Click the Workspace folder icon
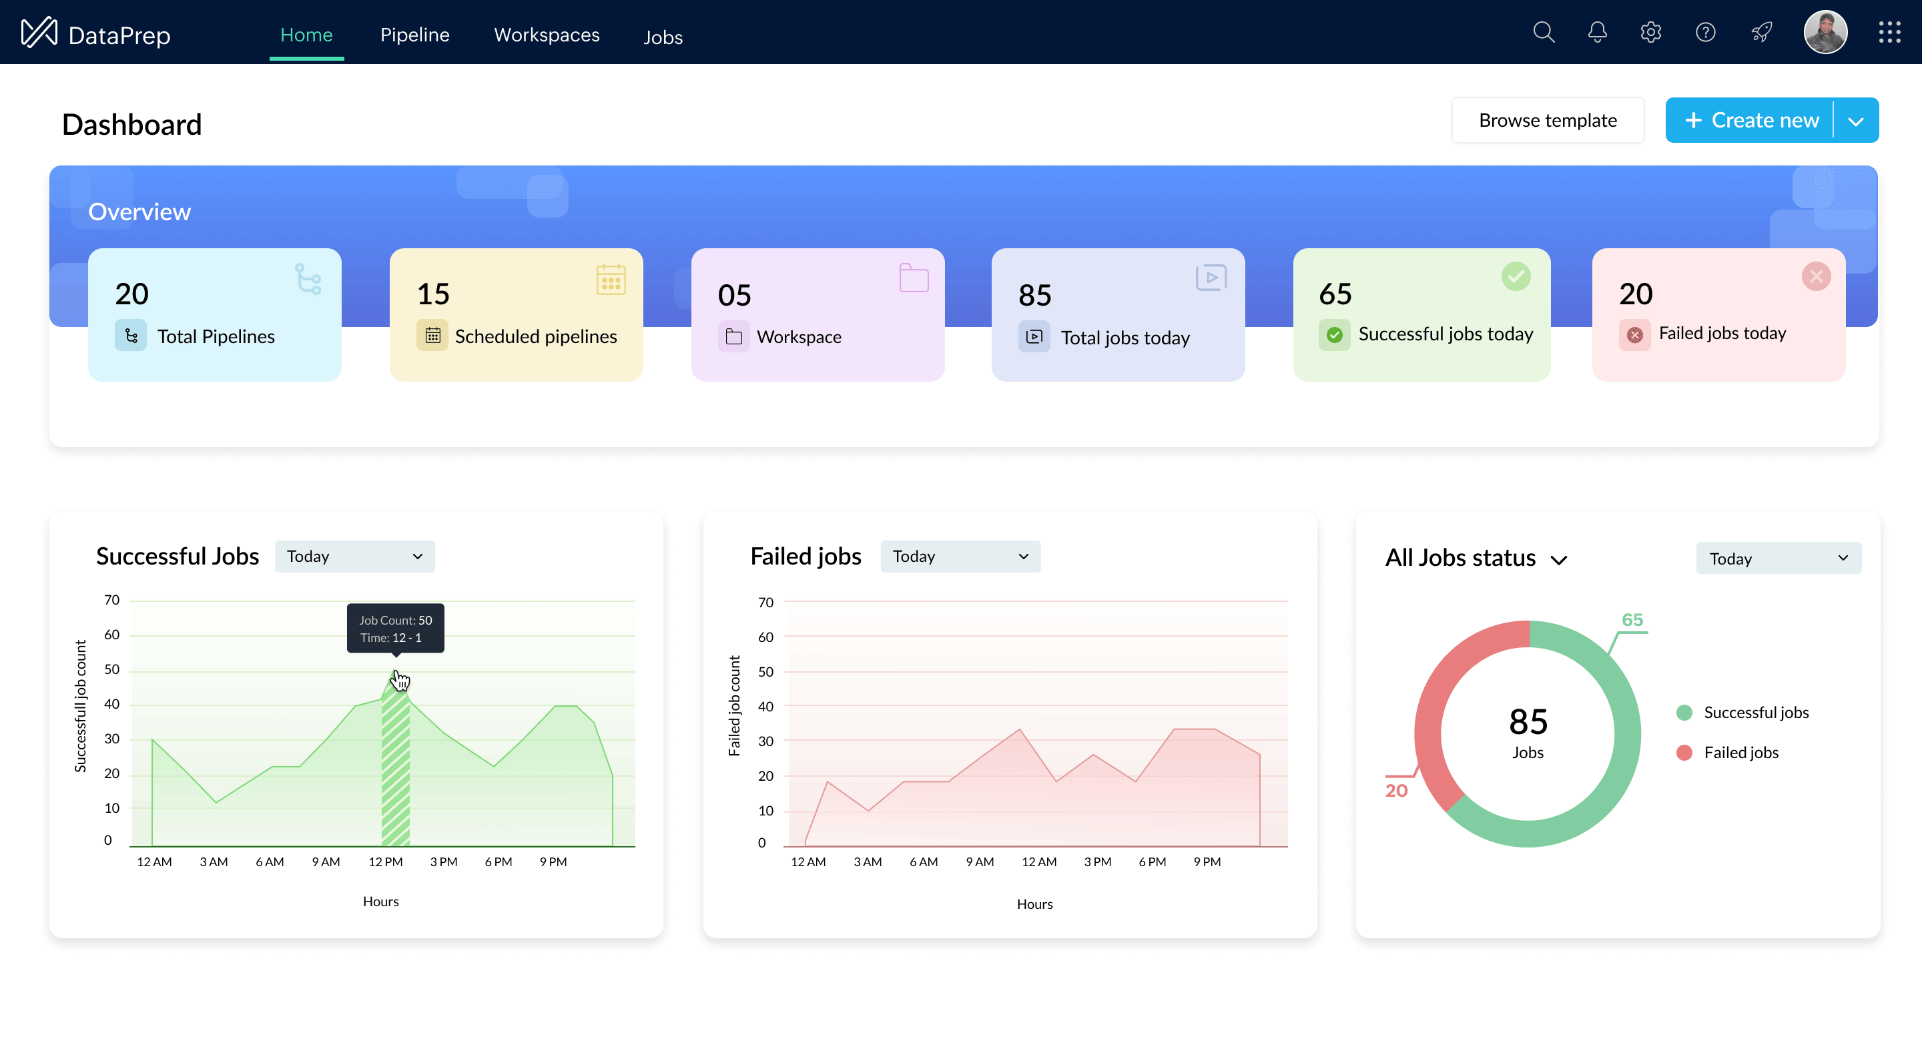 [x=733, y=336]
